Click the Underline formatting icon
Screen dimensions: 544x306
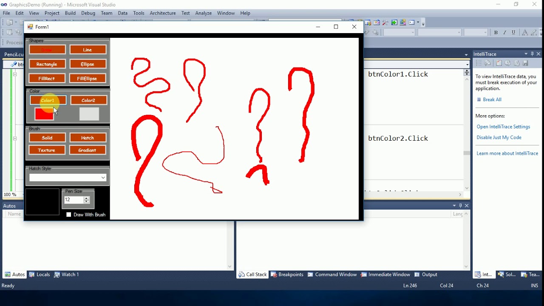click(514, 32)
